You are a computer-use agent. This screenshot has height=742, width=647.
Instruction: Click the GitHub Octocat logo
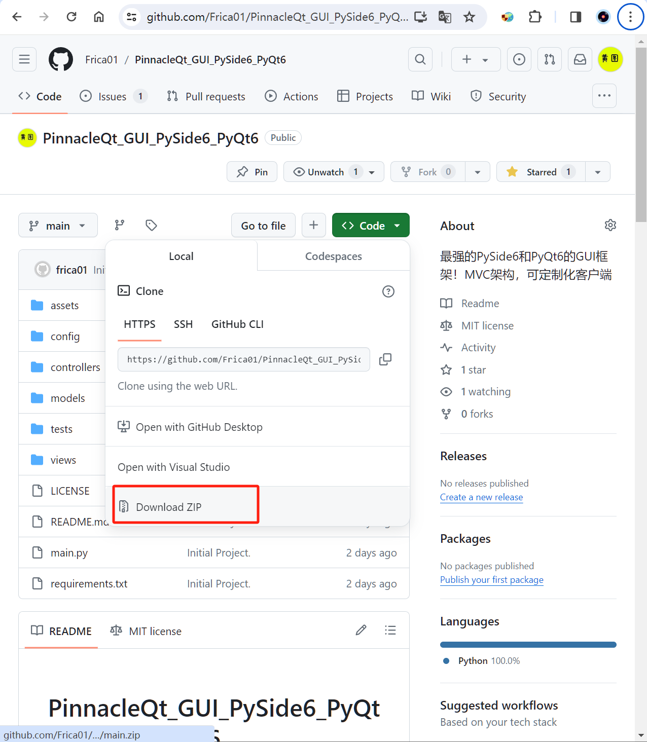[x=61, y=59]
